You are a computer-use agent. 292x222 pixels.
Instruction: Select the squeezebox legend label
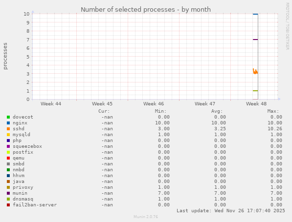click(x=27, y=146)
